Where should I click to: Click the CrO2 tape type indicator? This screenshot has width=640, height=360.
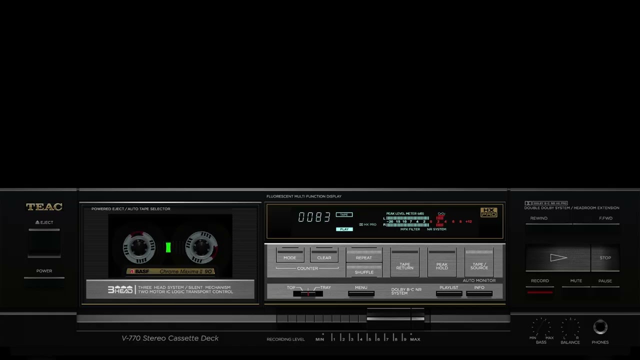click(441, 213)
